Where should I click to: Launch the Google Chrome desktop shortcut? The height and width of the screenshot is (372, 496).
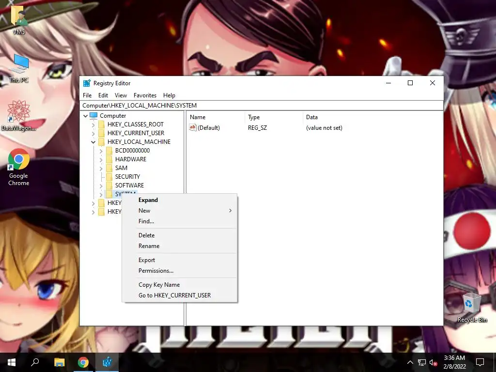click(19, 167)
